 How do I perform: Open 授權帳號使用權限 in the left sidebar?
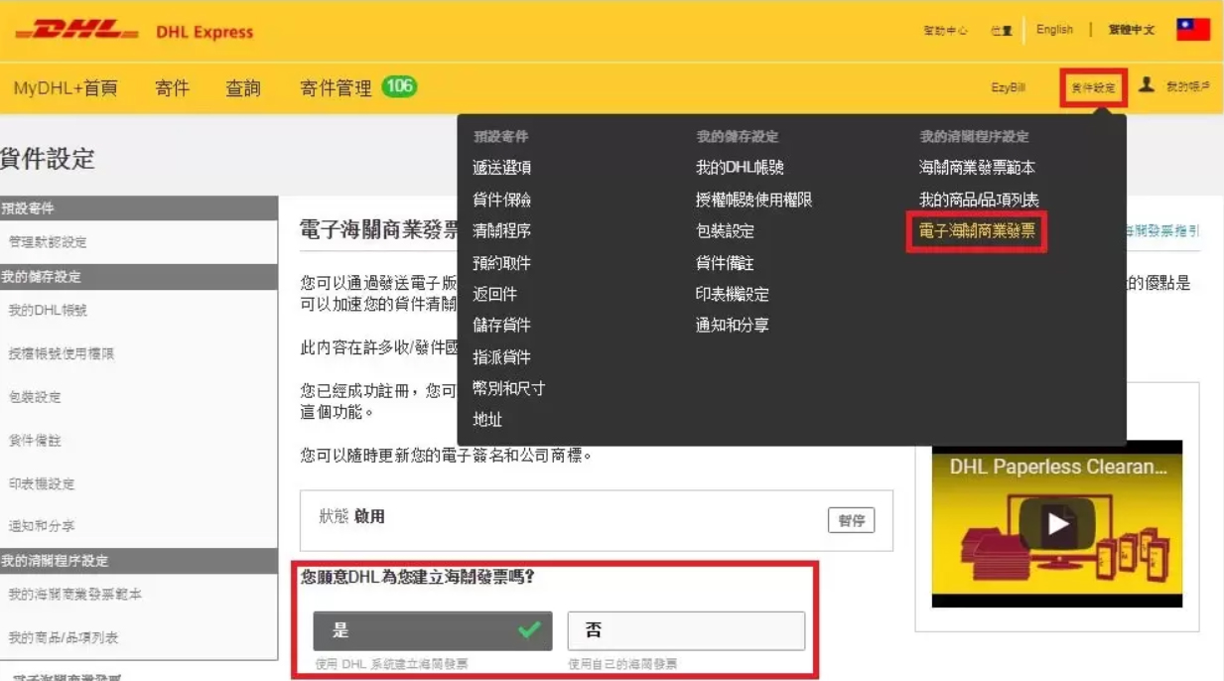click(61, 353)
